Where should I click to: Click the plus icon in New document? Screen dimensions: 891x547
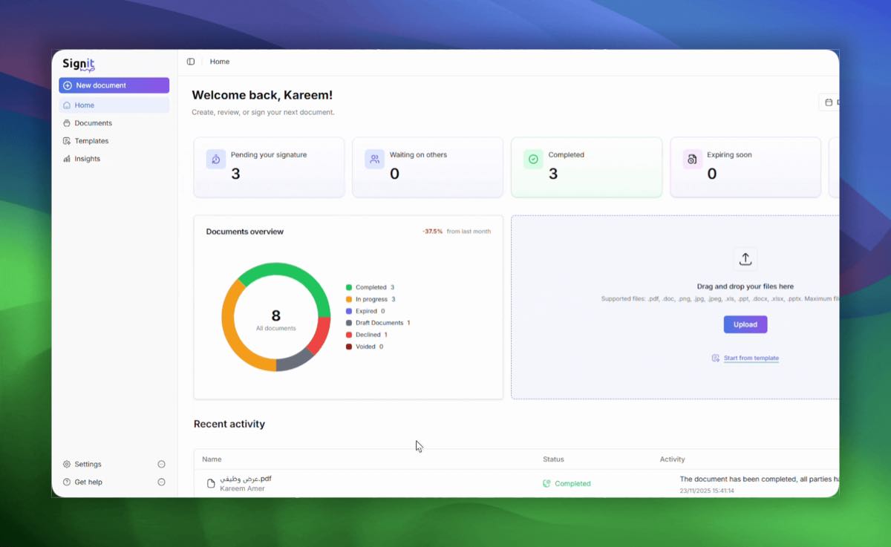pyautogui.click(x=68, y=85)
